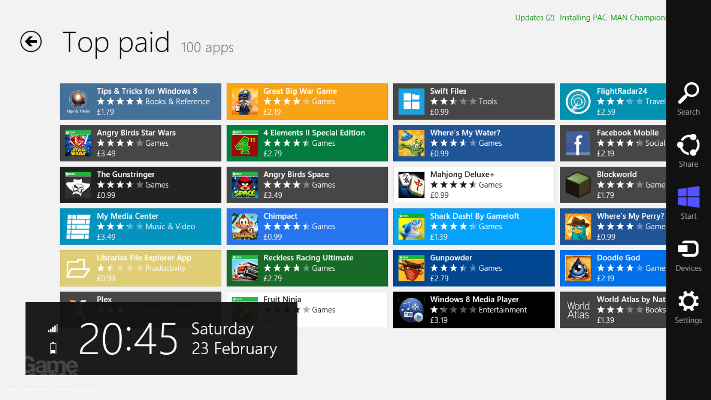Click the Facebook Mobile app icon
Screen dimensions: 711x400
pos(578,143)
